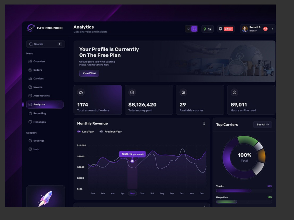Select the Automations menu item
The height and width of the screenshot is (220, 294).
tap(45, 96)
